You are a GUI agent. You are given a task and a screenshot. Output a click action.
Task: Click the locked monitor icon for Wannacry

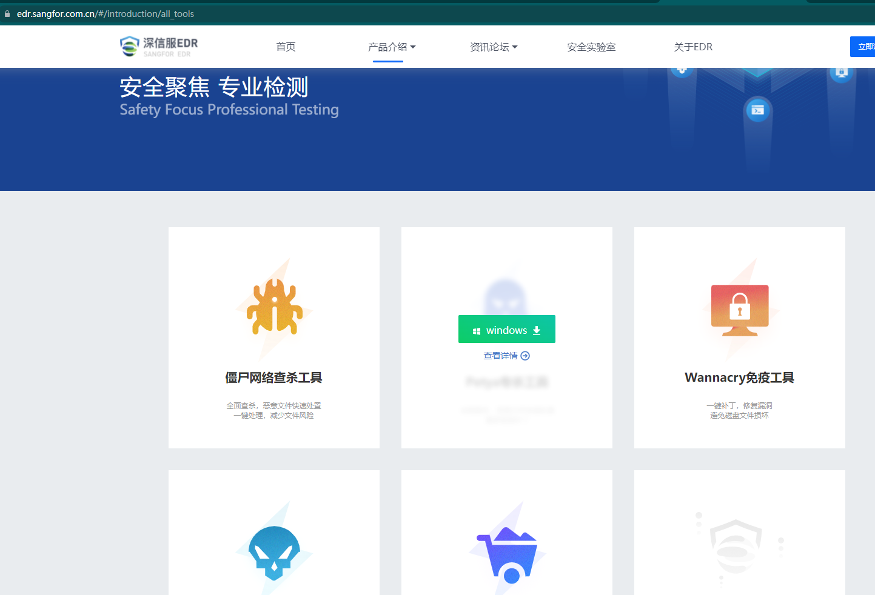click(x=740, y=310)
